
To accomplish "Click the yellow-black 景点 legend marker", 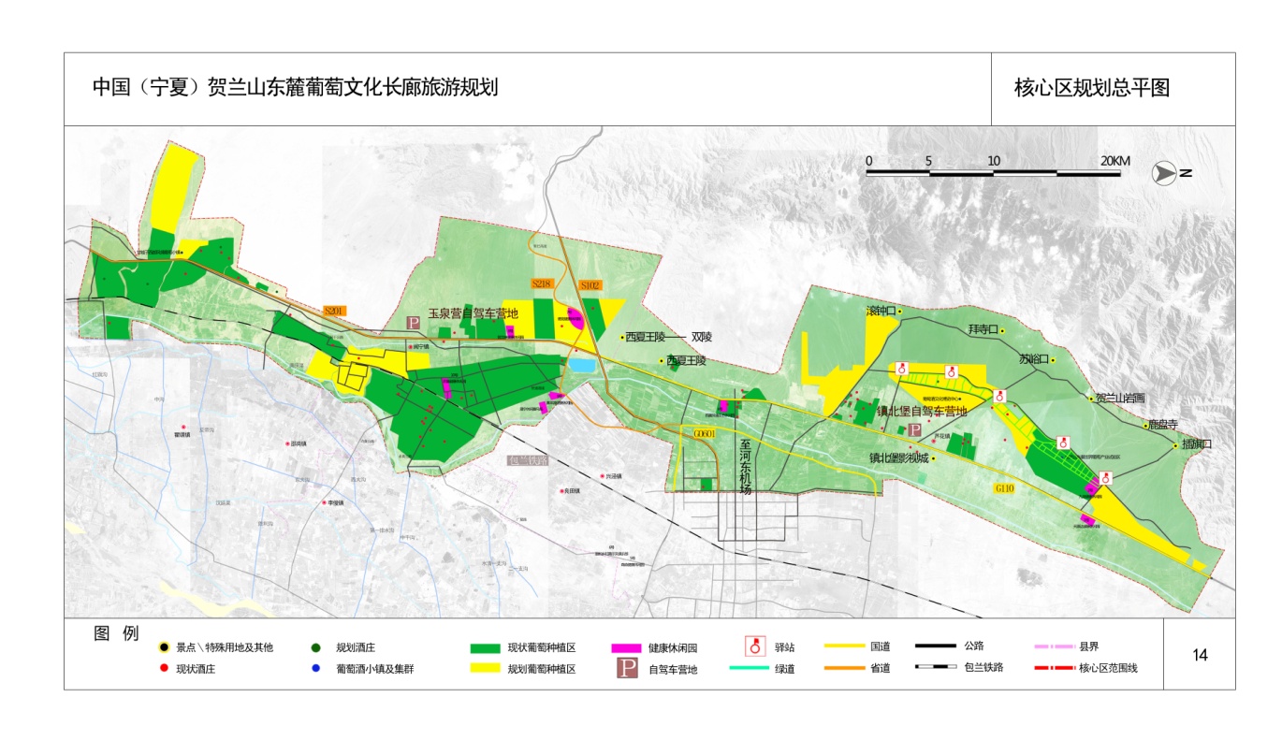I will point(164,647).
